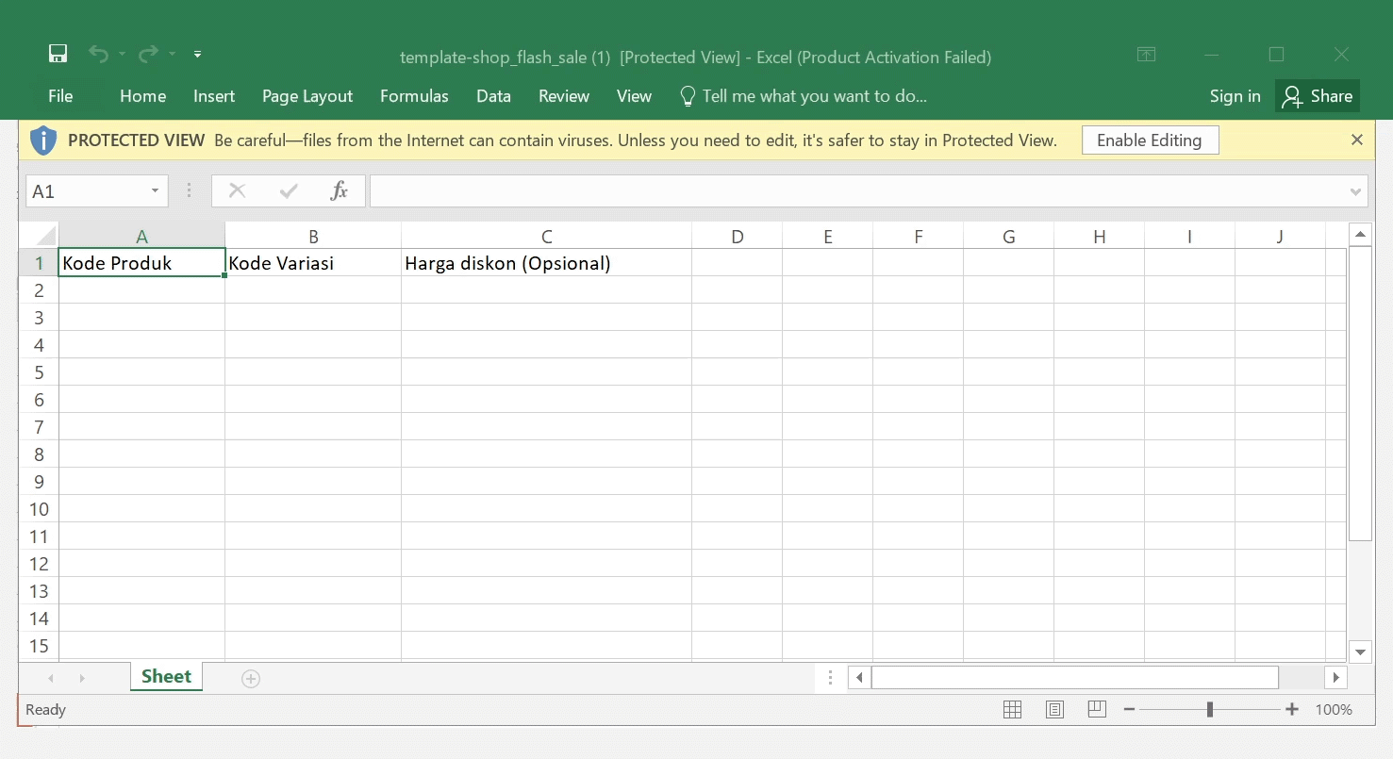The width and height of the screenshot is (1393, 759).
Task: Click the Tell me what you want field
Action: (814, 96)
